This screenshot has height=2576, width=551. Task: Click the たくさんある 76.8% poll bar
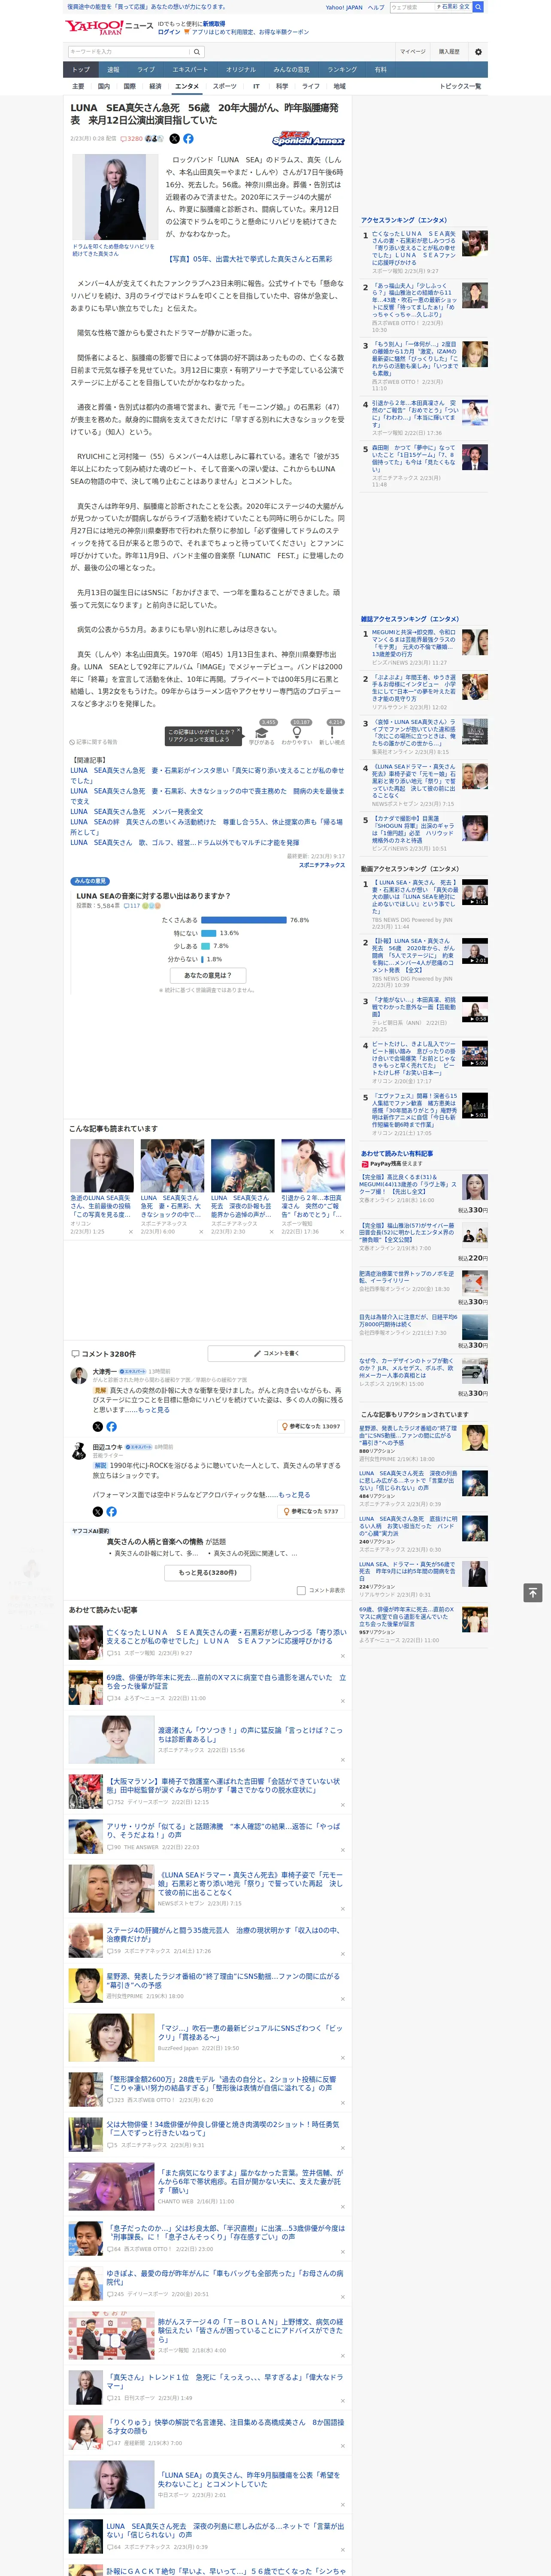pos(244,920)
